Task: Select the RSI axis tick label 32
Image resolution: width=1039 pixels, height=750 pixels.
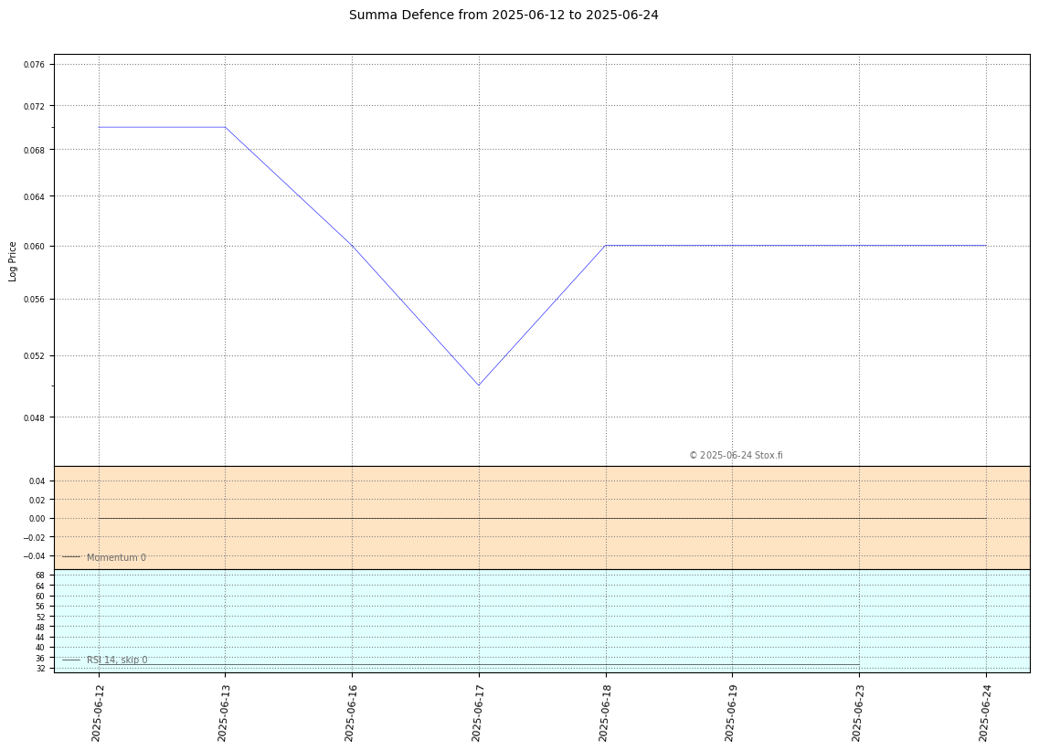Action: (x=41, y=669)
